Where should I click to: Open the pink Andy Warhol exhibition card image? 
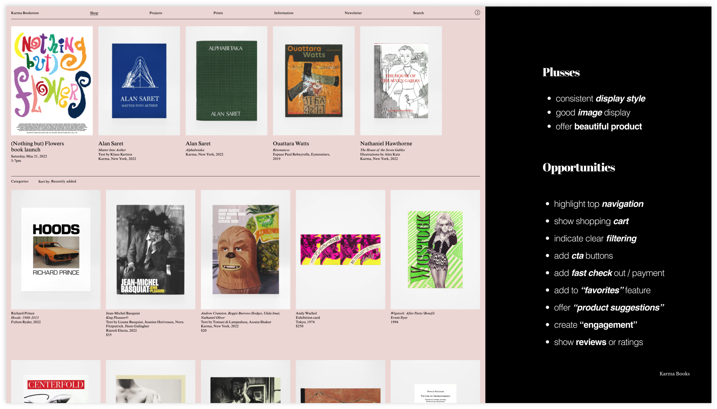(340, 250)
